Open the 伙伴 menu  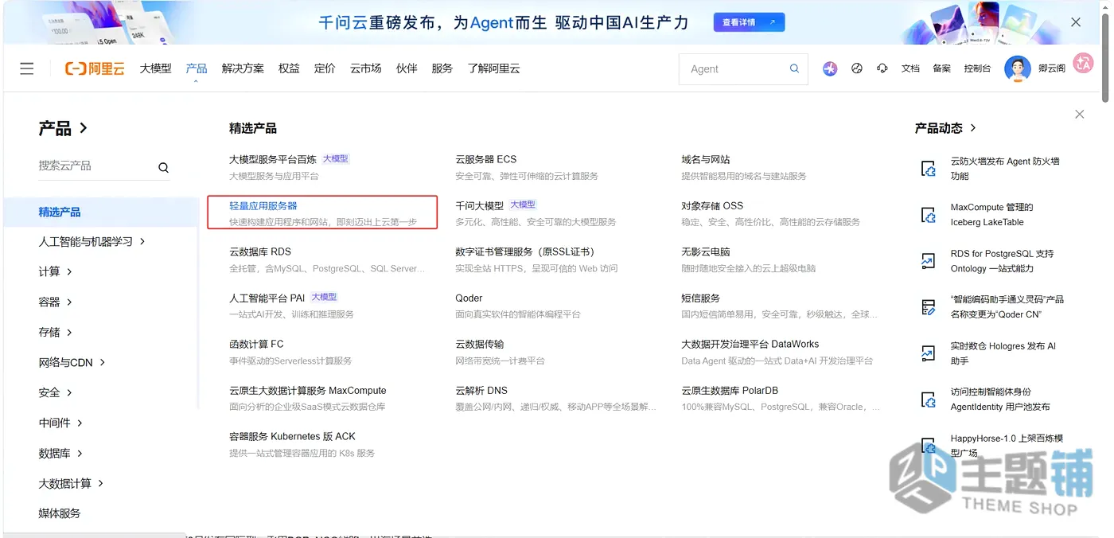pyautogui.click(x=407, y=68)
